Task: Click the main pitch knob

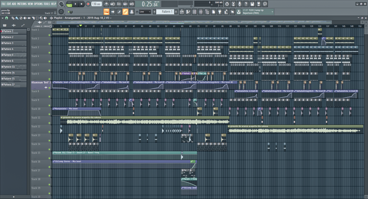Action: (x=61, y=12)
